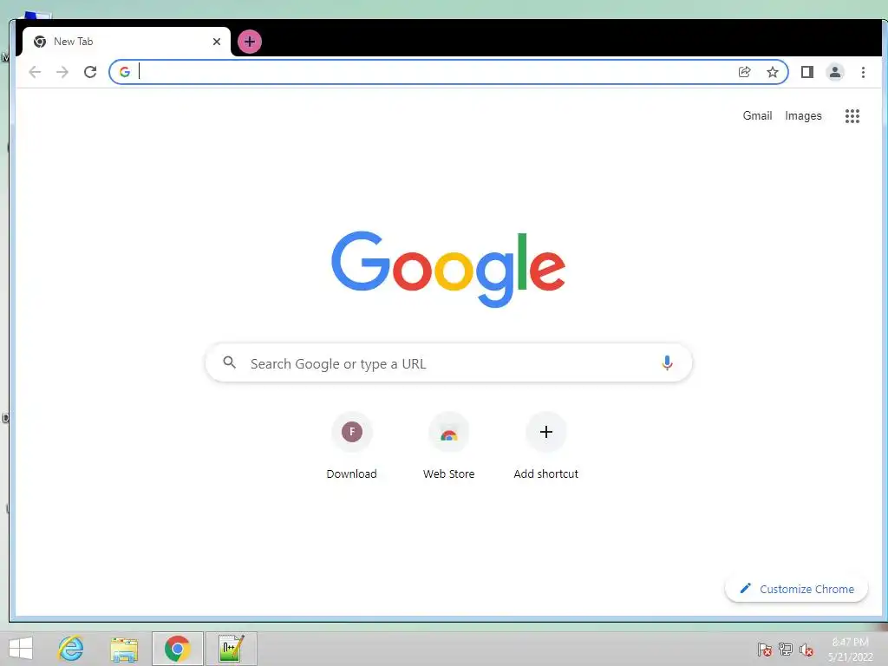
Task: Click the muted speaker tray icon
Action: [806, 650]
